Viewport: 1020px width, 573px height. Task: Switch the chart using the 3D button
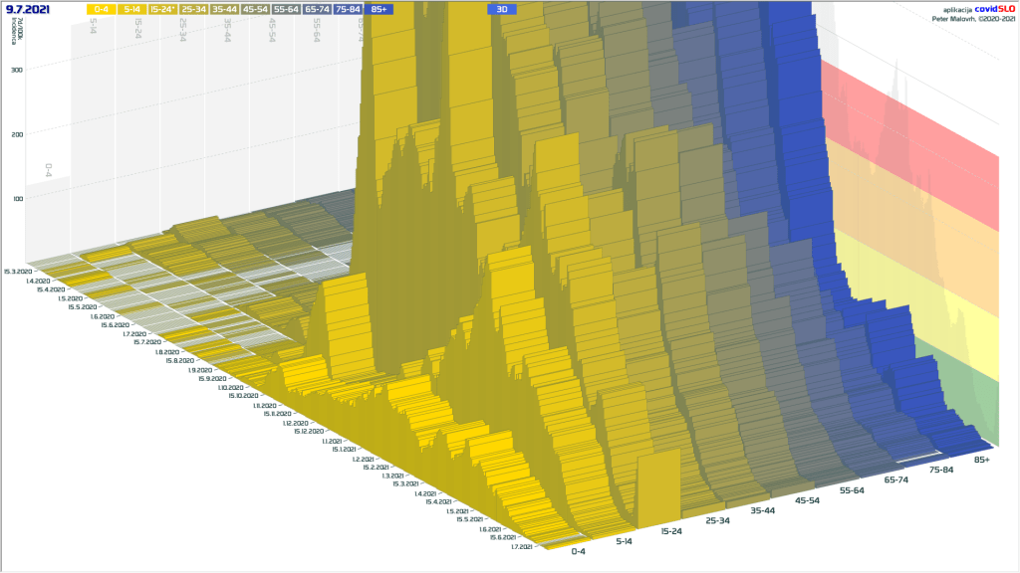click(x=502, y=9)
